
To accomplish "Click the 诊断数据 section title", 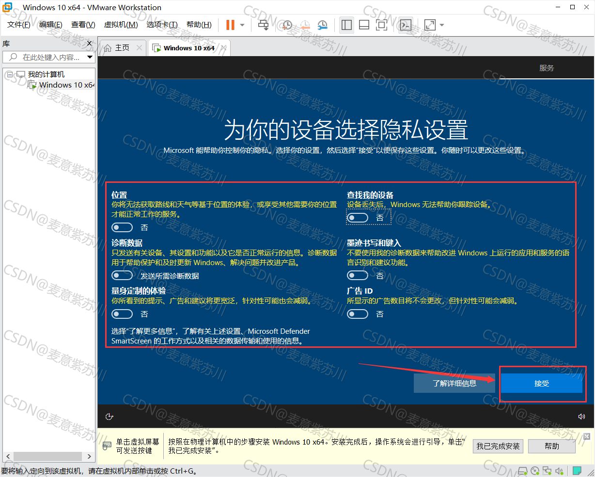I will 127,243.
